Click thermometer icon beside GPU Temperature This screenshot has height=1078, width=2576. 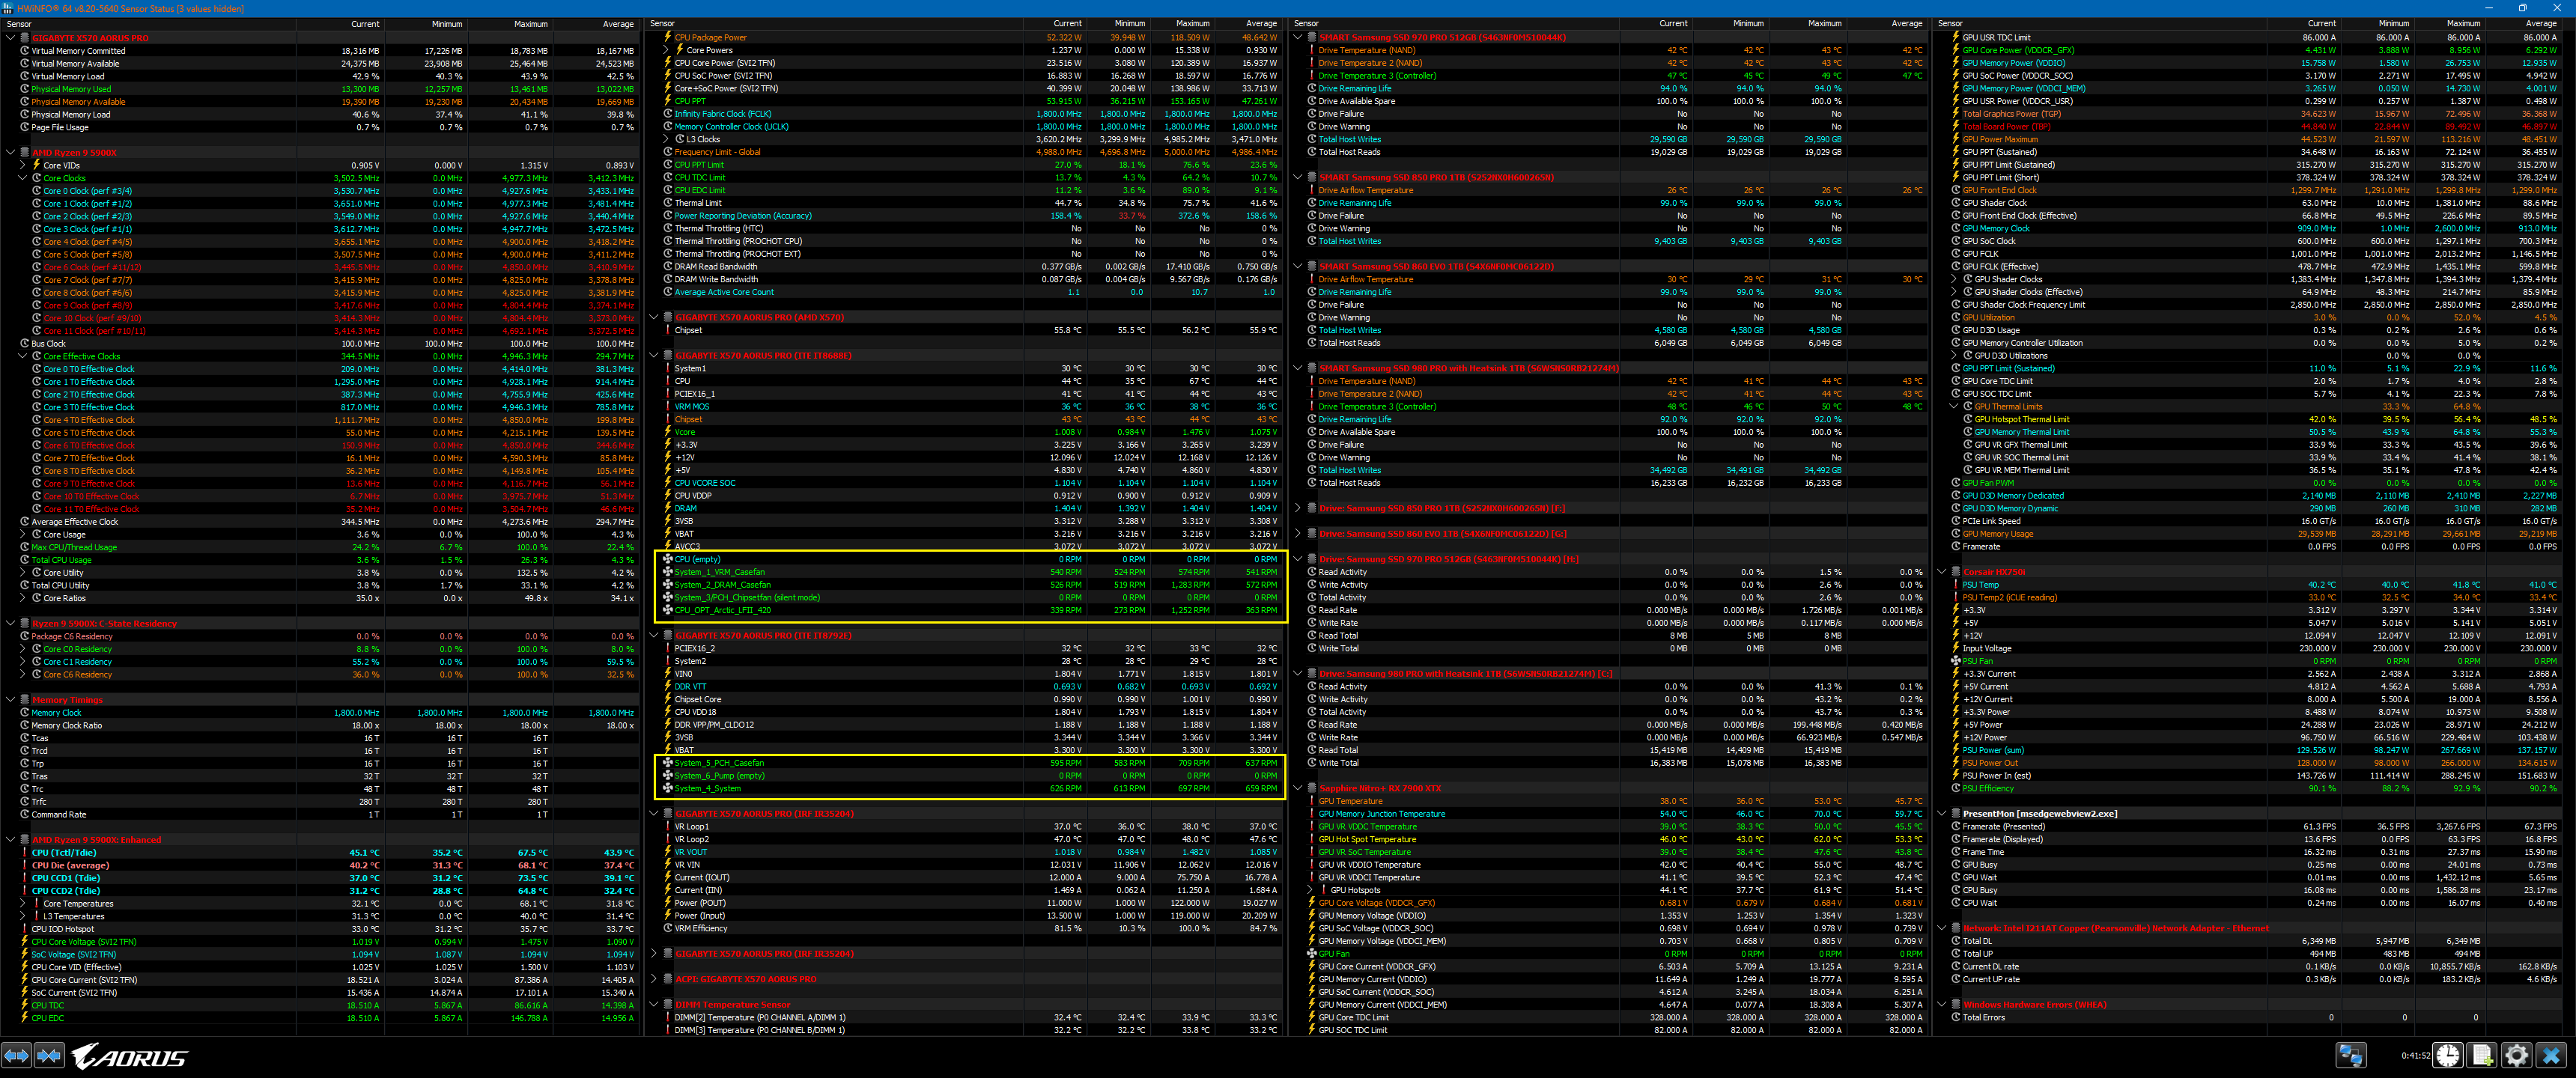(1311, 801)
